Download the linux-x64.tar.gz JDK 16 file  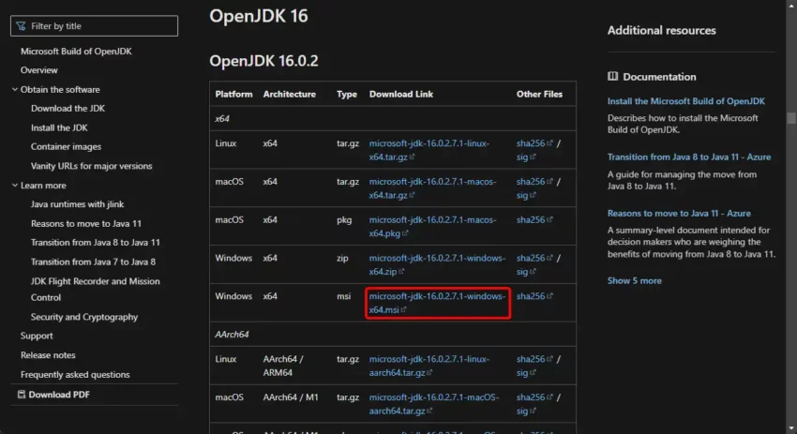429,150
